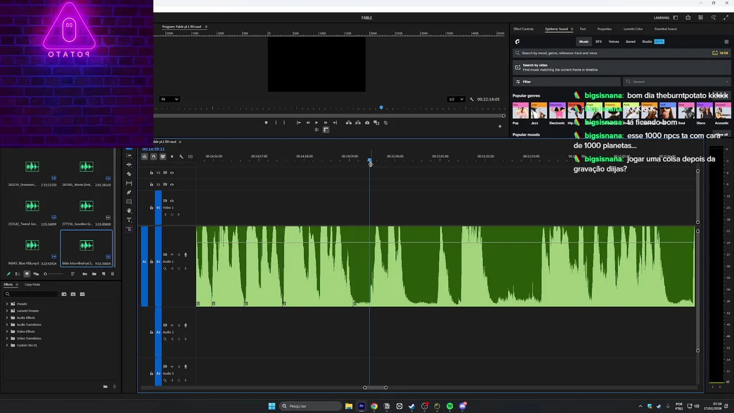This screenshot has width=734, height=413.
Task: Expand the Audio Transitions folder
Action: (7, 325)
